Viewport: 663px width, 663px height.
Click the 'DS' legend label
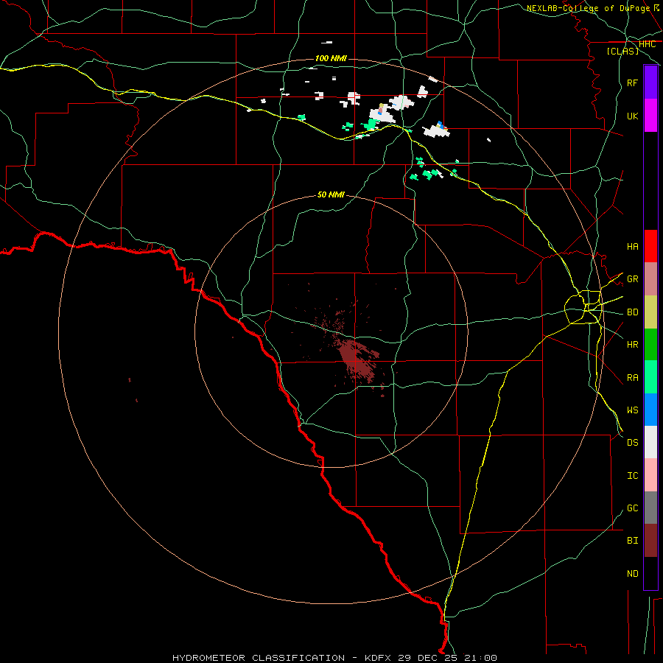[x=632, y=443]
